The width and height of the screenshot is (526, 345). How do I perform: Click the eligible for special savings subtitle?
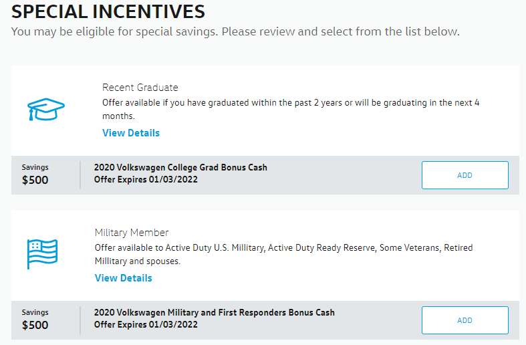pos(235,31)
